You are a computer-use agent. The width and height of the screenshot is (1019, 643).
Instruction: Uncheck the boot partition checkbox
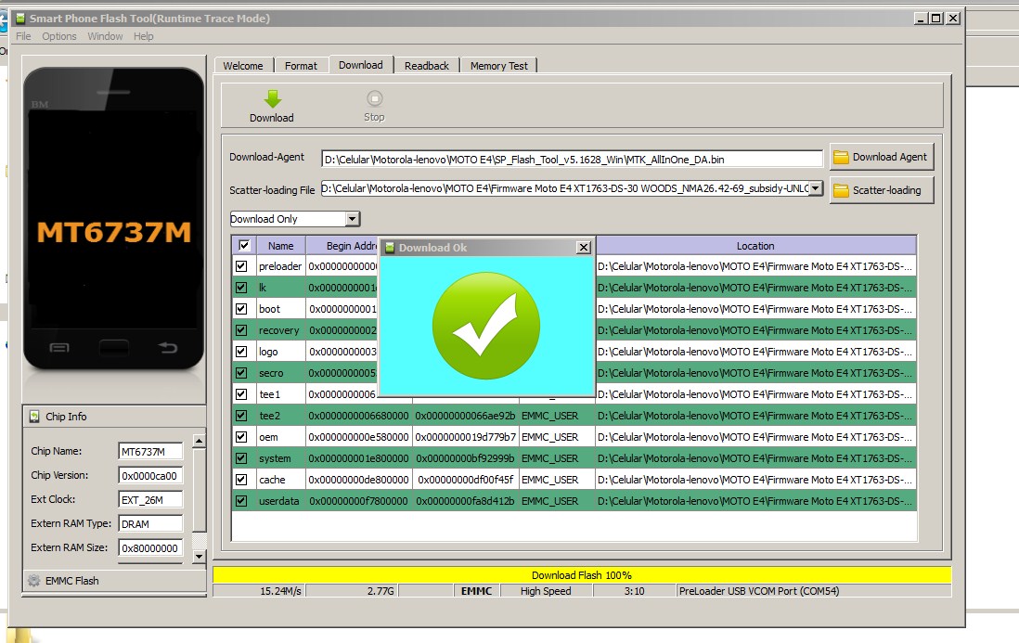241,309
